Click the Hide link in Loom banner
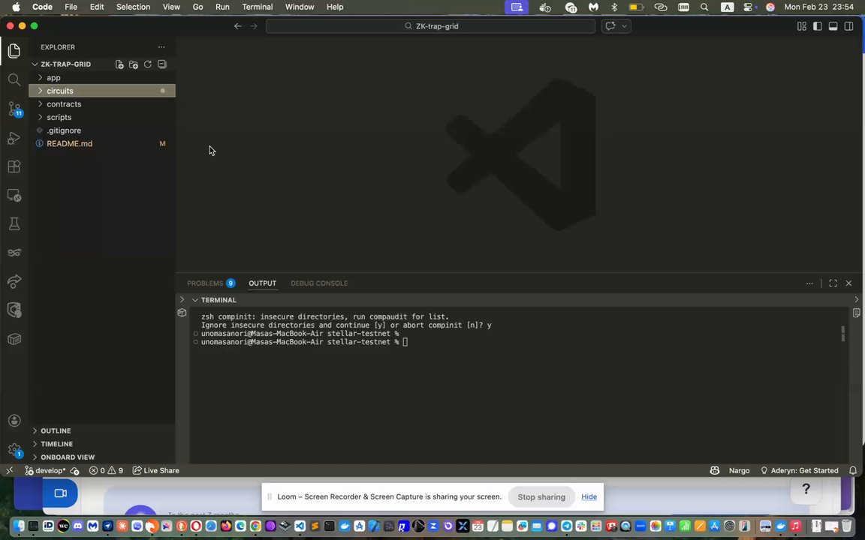The height and width of the screenshot is (540, 865). [x=589, y=496]
